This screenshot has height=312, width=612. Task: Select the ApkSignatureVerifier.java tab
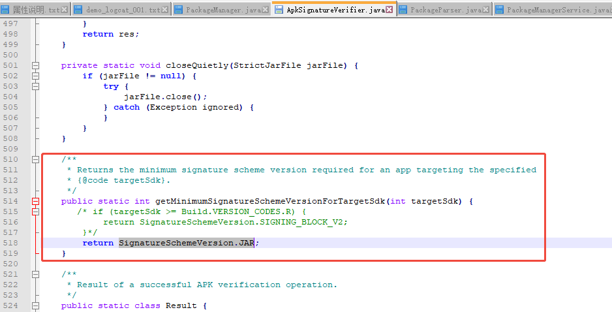click(x=335, y=9)
